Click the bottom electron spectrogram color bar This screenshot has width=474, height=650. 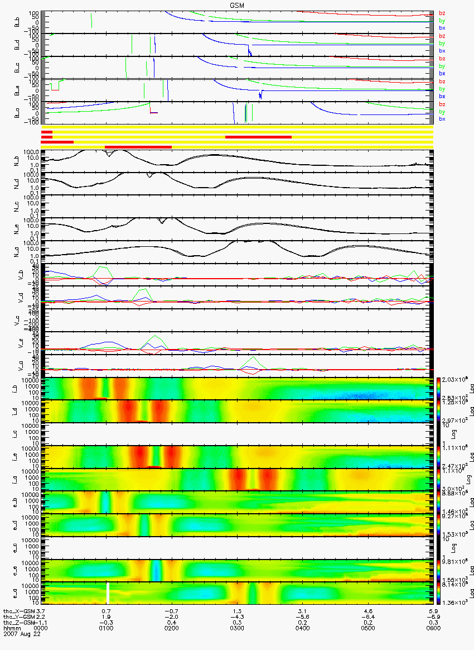pos(438,594)
